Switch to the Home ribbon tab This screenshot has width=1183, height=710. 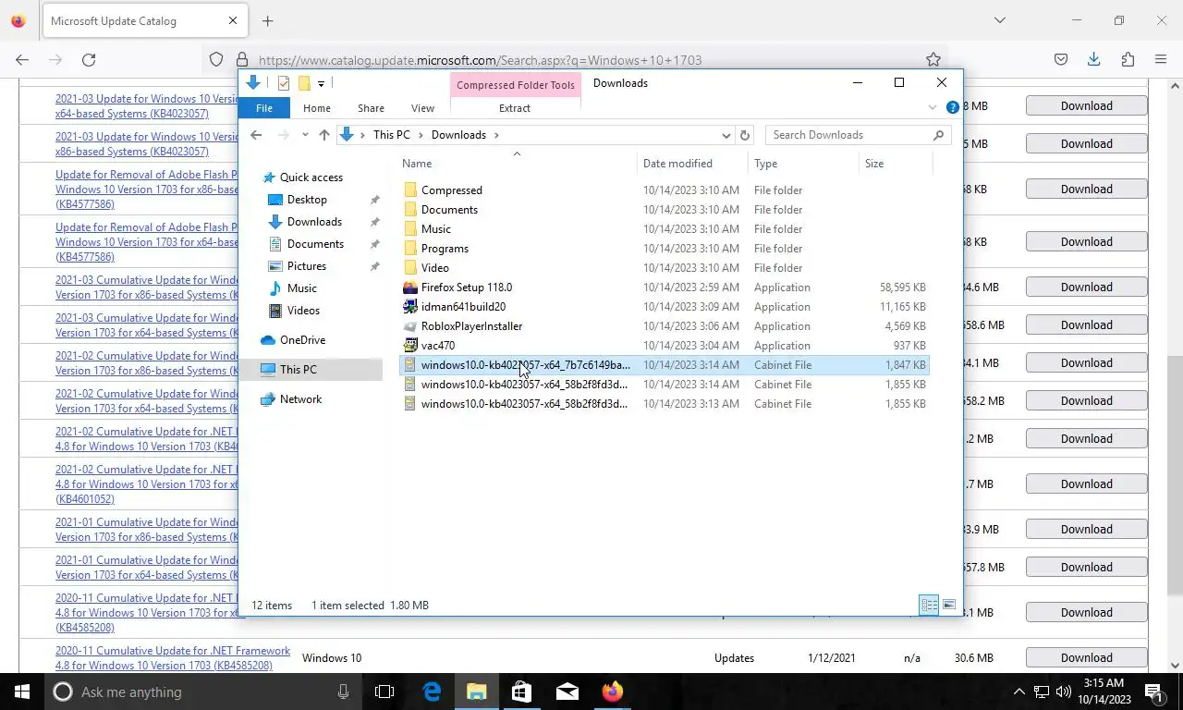pos(316,108)
